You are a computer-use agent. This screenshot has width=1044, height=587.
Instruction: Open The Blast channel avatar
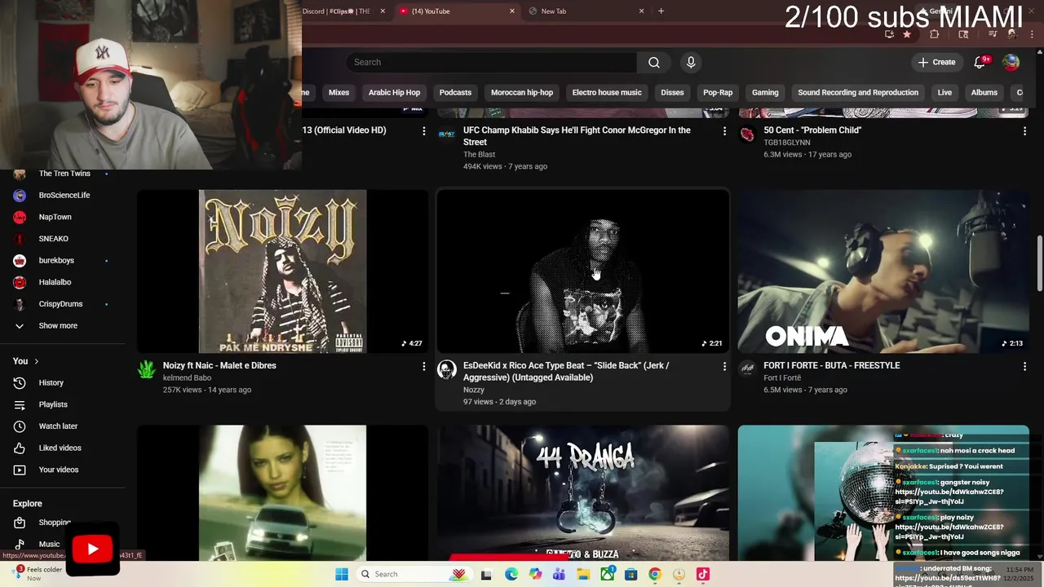pyautogui.click(x=447, y=134)
